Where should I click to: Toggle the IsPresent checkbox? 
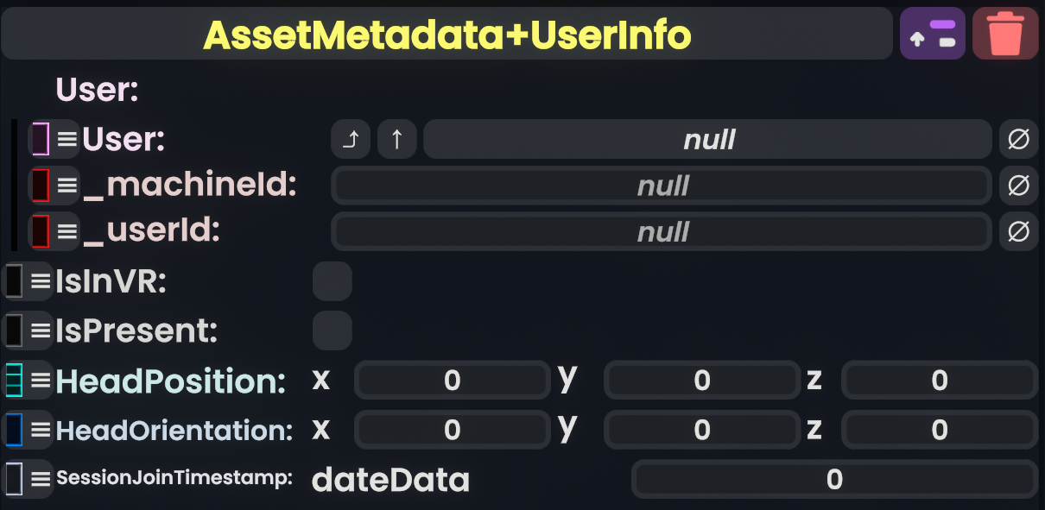(332, 331)
